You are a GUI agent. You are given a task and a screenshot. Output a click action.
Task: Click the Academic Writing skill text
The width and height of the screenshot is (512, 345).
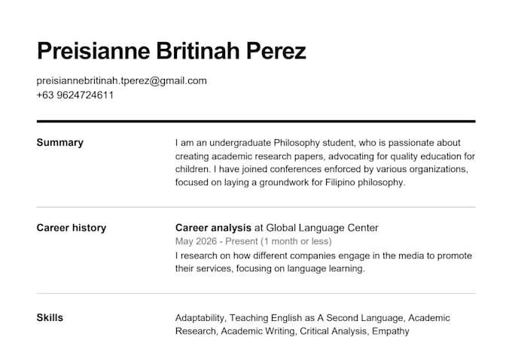click(258, 331)
